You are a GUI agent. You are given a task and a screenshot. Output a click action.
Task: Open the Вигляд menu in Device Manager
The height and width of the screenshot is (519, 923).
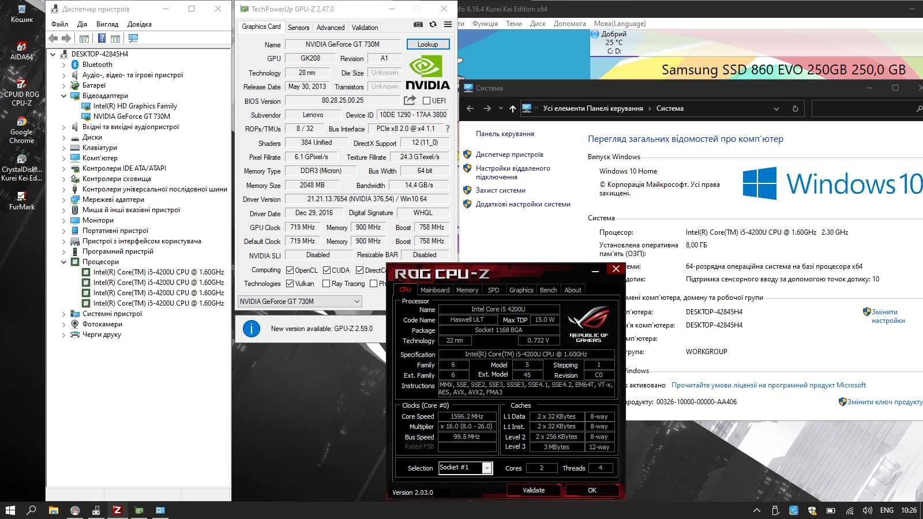pos(107,24)
